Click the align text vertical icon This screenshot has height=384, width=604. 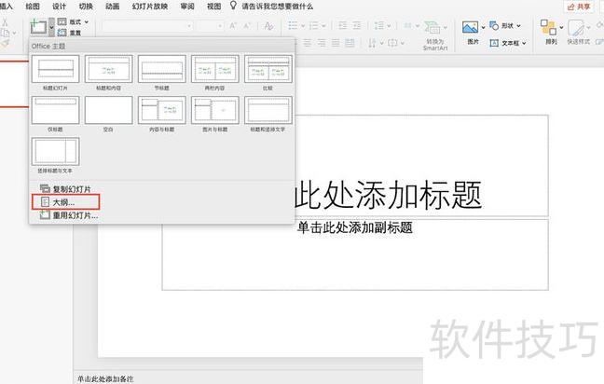[x=392, y=43]
